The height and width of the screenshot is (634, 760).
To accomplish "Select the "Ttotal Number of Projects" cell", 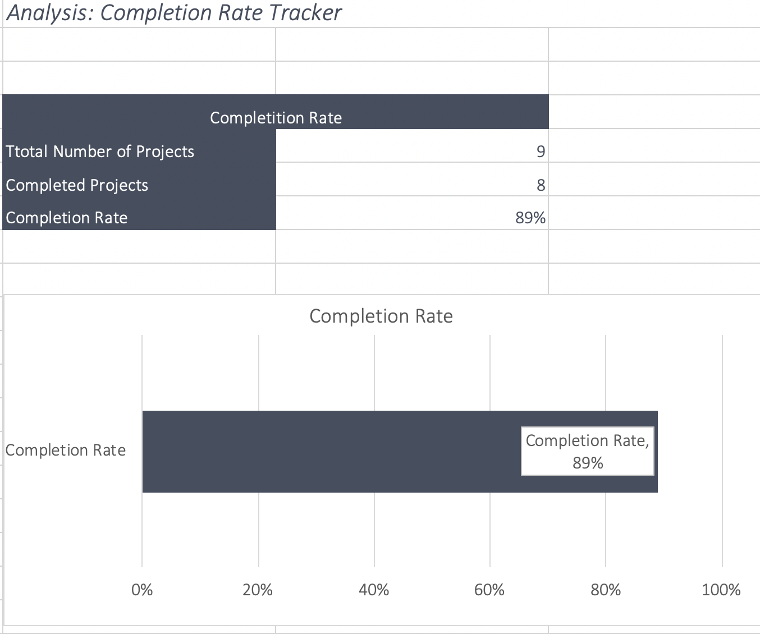I will click(100, 151).
